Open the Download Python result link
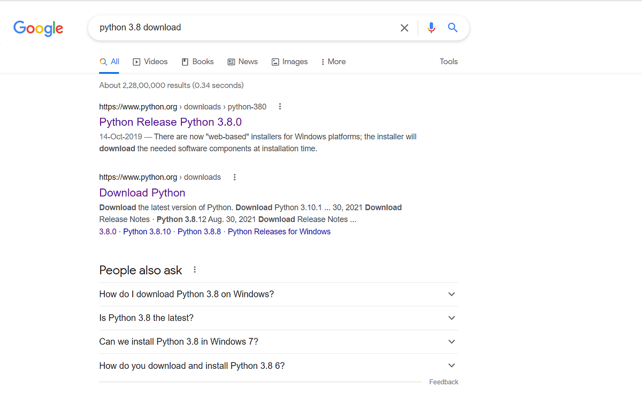The image size is (642, 411). 142,193
